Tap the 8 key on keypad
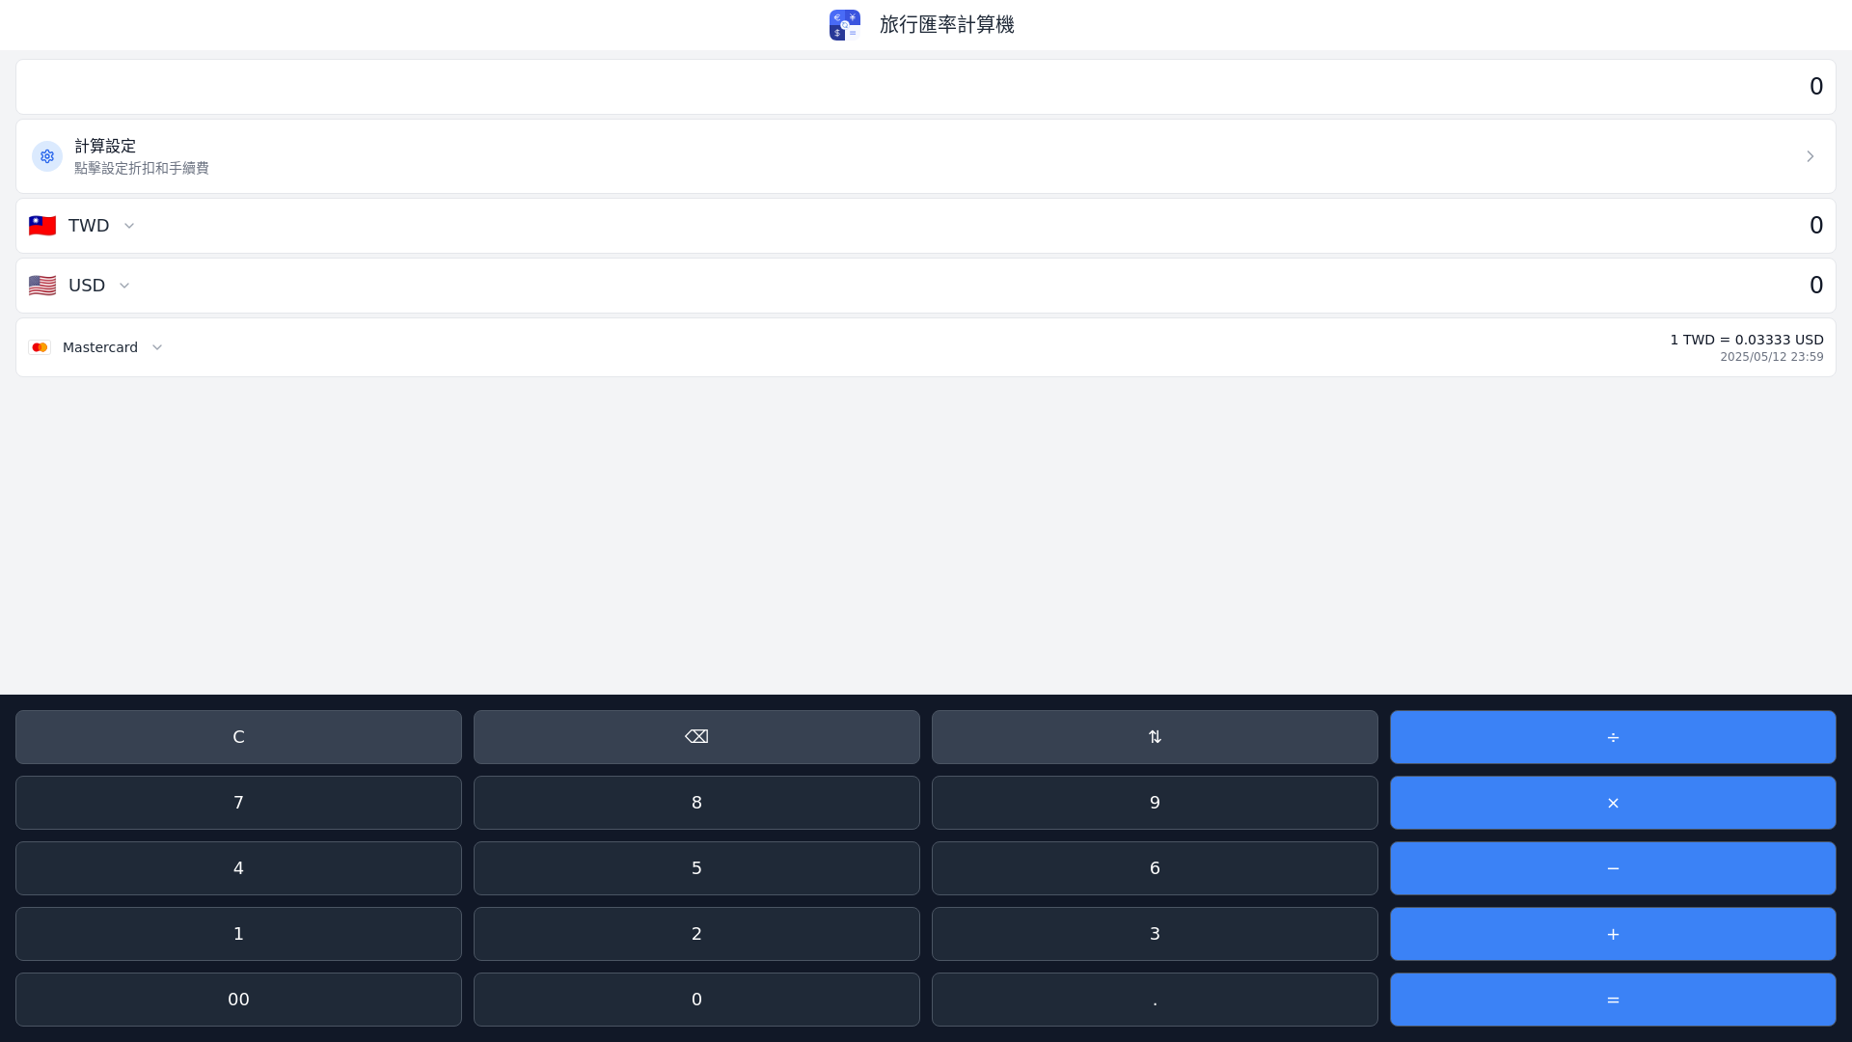The width and height of the screenshot is (1852, 1042). pos(696,803)
